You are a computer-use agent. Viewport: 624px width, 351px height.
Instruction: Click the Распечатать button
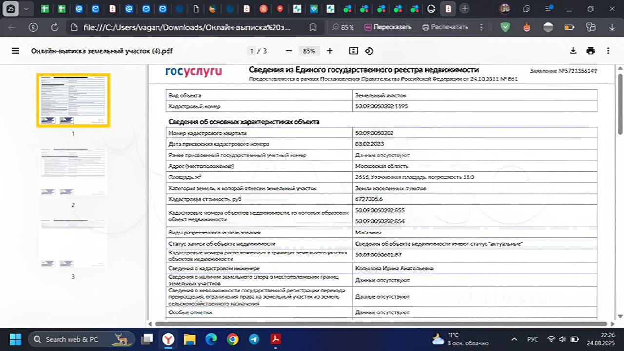tap(445, 27)
